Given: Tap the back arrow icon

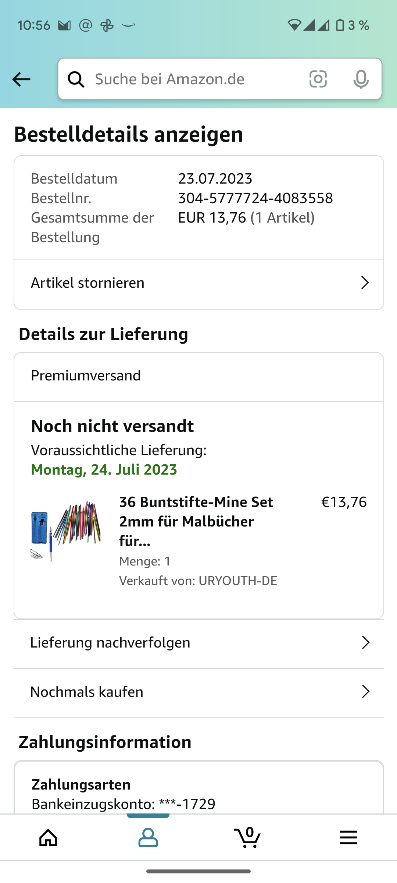Looking at the screenshot, I should pyautogui.click(x=21, y=79).
